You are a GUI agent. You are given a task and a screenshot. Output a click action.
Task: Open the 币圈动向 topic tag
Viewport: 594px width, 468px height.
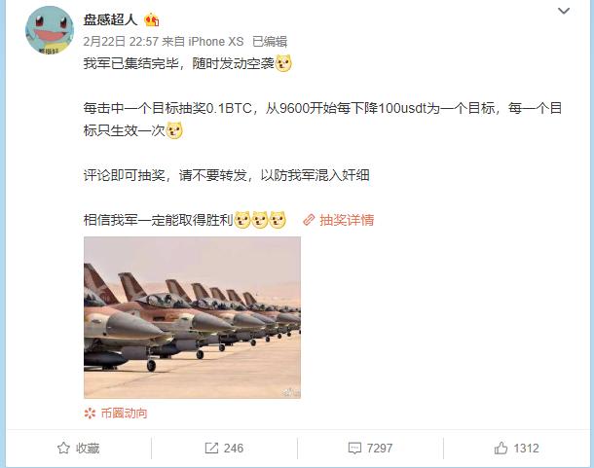click(x=125, y=414)
